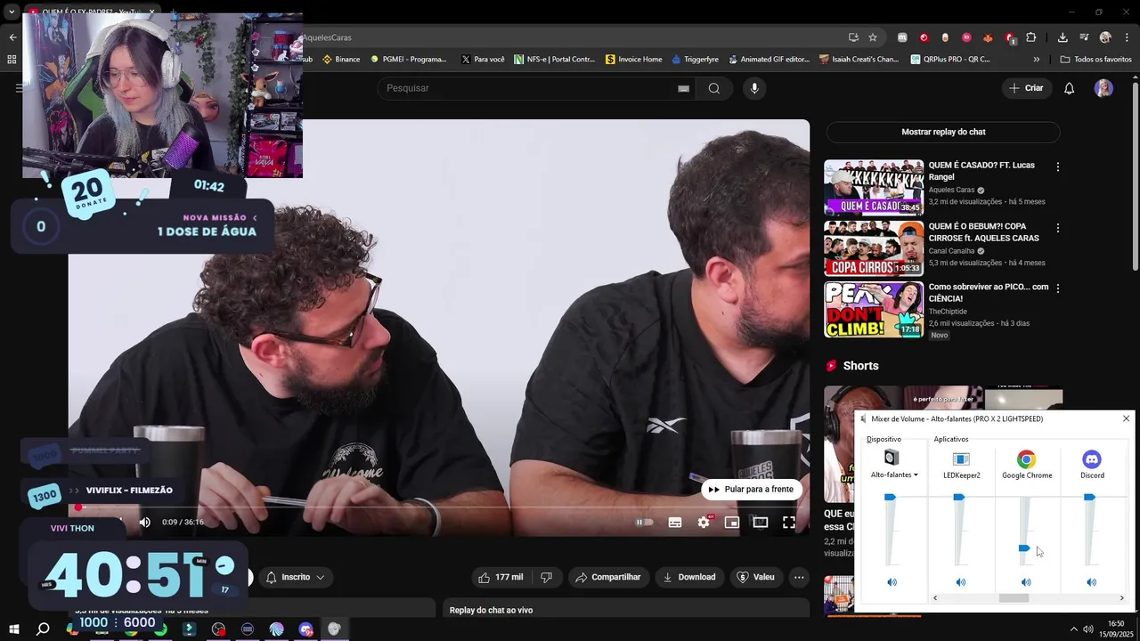Toggle subtitles in the video player
1140x641 pixels.
point(675,523)
